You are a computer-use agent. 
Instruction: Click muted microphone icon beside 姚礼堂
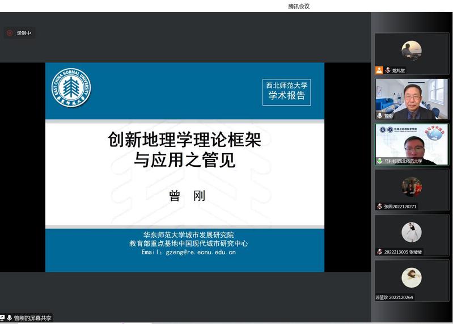point(388,70)
